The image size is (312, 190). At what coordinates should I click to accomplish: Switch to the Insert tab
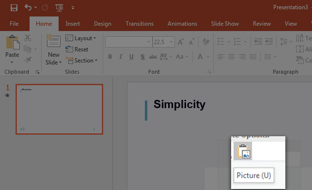point(73,24)
